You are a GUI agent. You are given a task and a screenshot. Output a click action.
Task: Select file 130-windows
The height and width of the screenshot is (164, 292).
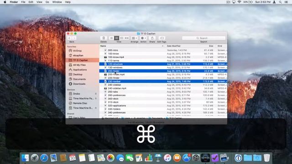pyautogui.click(x=163, y=67)
